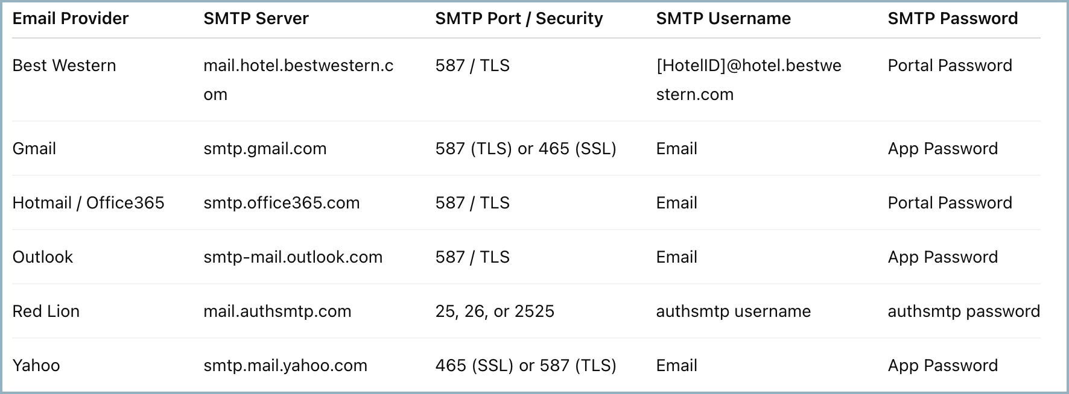The width and height of the screenshot is (1069, 394).
Task: Click the smtp.gmail.com server cell
Action: 265,149
